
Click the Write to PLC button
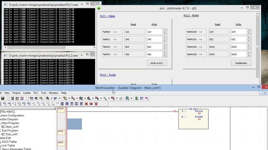point(157,63)
